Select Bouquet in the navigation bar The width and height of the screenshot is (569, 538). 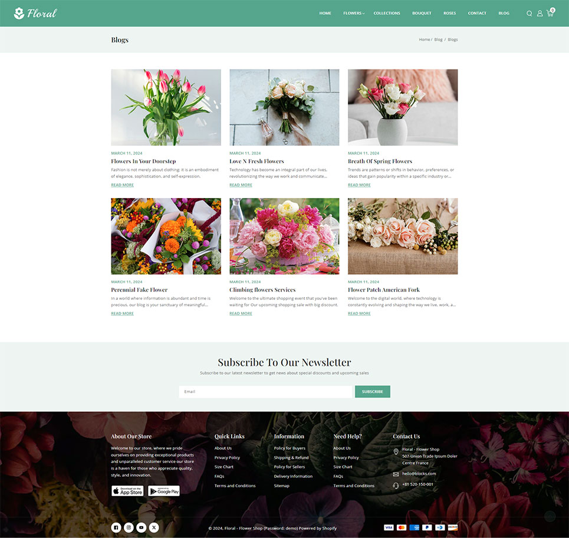click(422, 13)
